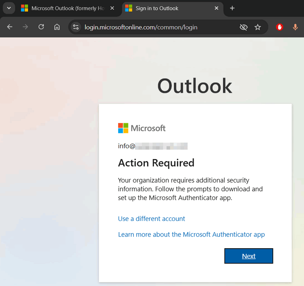
Task: Toggle the crossed-out eye icon in address bar
Action: point(243,27)
